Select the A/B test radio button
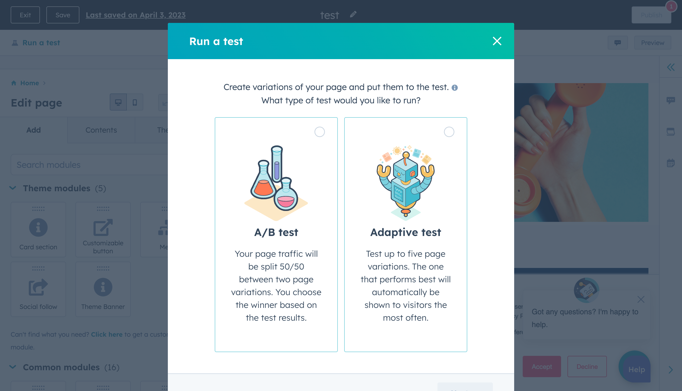The image size is (682, 391). (x=319, y=132)
